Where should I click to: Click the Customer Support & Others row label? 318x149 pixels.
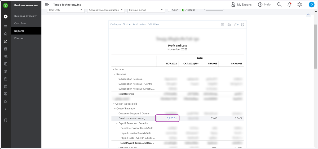[134, 114]
